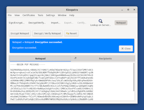
Task: Toggle the Notepad toolbar button
Action: coord(121,23)
